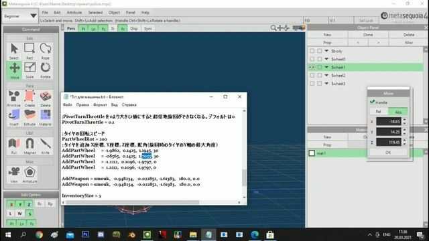Collapse the $wheel3 object triangle

326,84
